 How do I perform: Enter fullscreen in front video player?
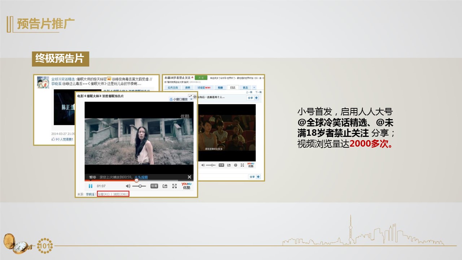(174, 186)
